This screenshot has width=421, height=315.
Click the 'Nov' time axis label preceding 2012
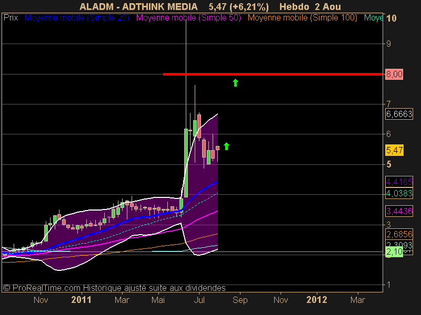coord(280,300)
